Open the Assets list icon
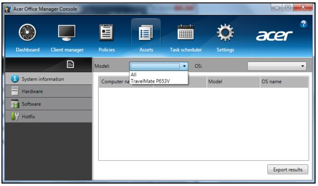 tap(146, 32)
